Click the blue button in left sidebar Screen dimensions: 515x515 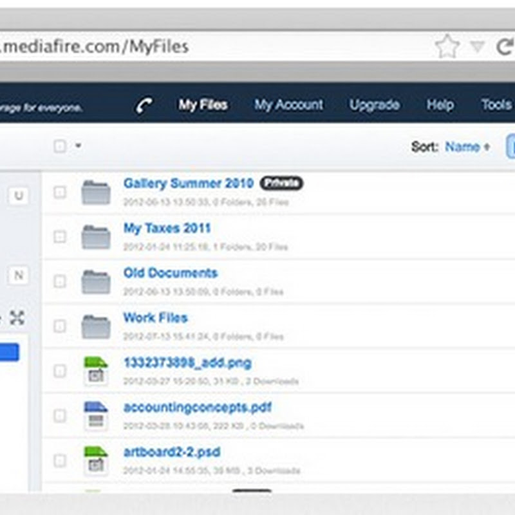(10, 352)
